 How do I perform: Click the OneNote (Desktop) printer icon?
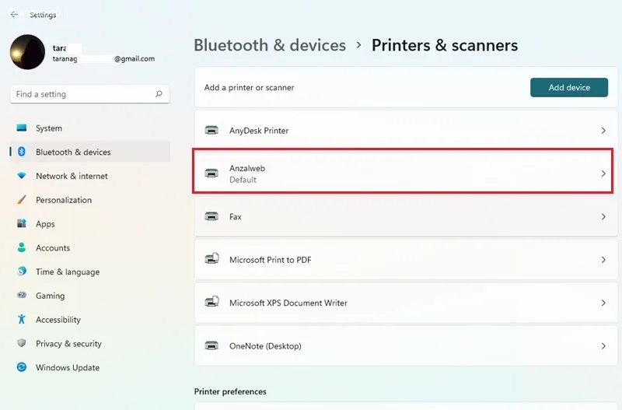211,345
